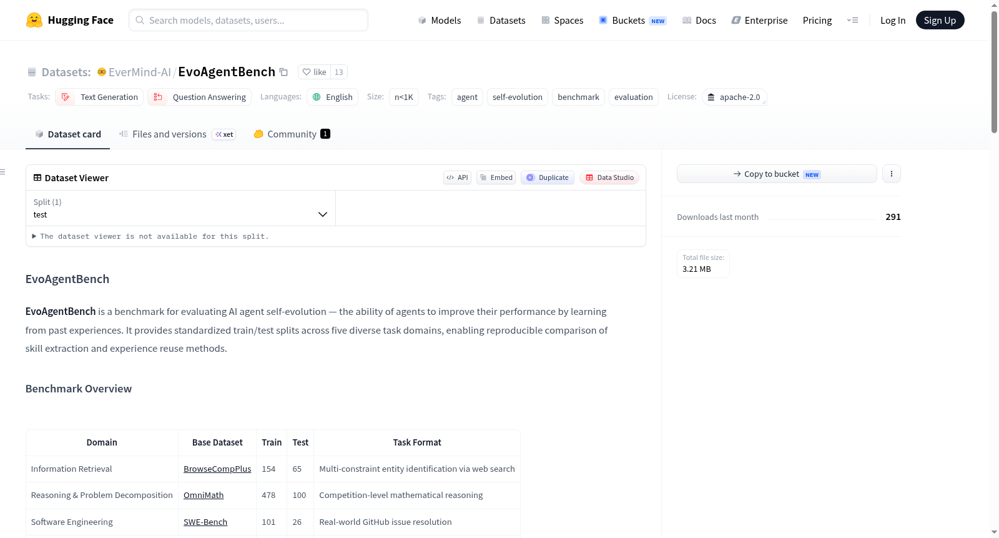Open the vertical three-dot options menu
The image size is (999, 538).
pyautogui.click(x=892, y=174)
